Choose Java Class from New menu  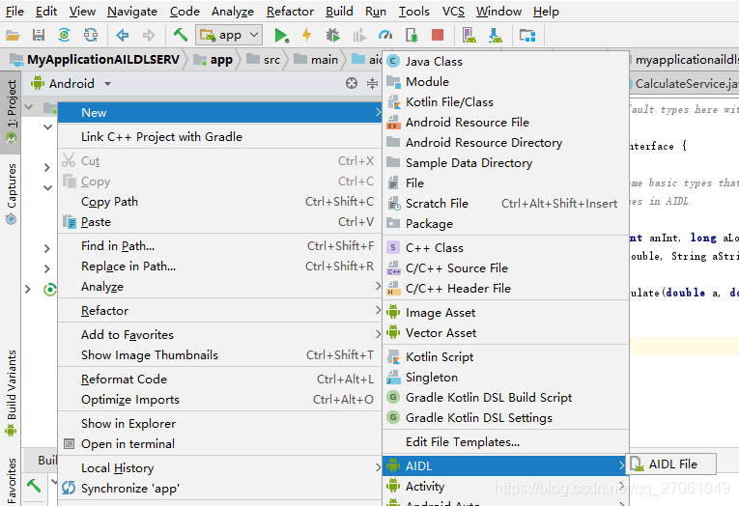point(505,61)
